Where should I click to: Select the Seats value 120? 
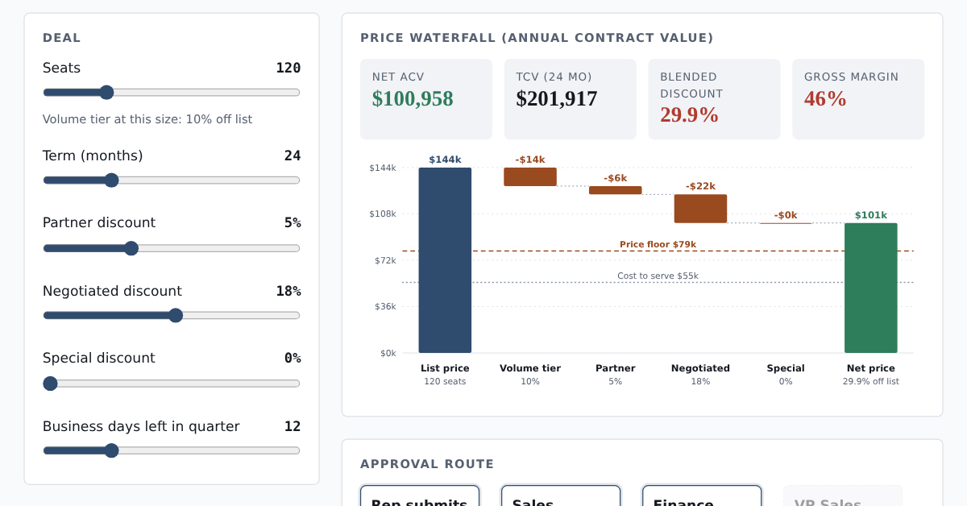[288, 68]
